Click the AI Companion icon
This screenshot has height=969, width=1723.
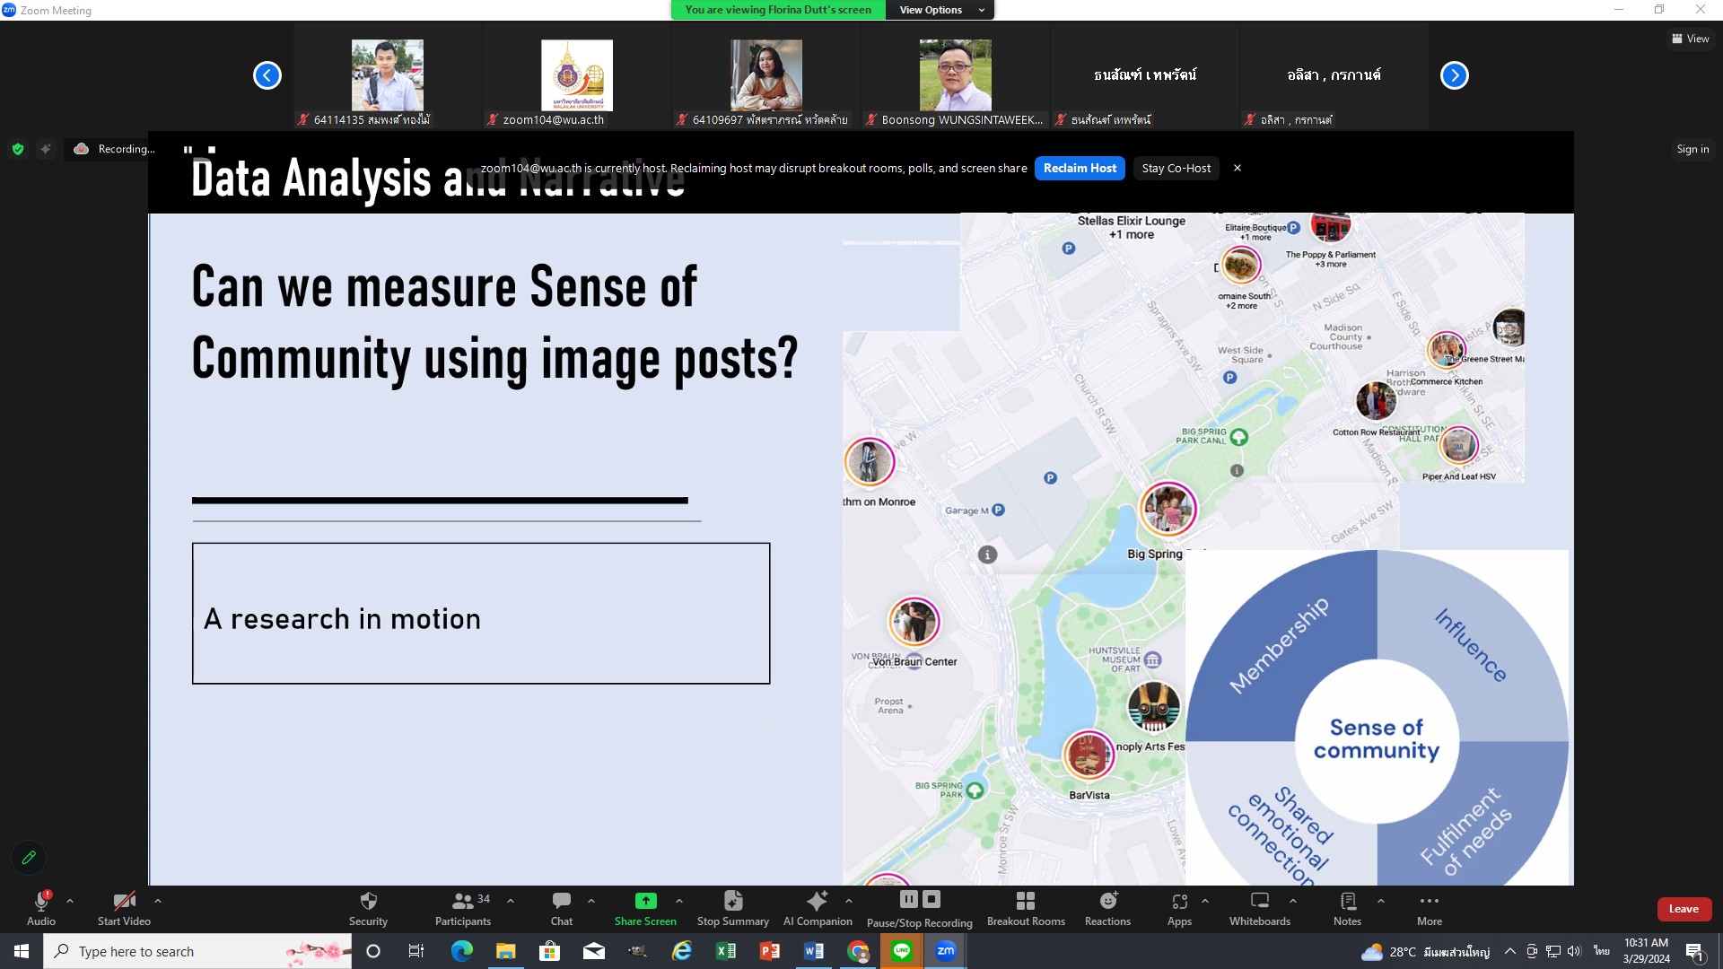[817, 901]
